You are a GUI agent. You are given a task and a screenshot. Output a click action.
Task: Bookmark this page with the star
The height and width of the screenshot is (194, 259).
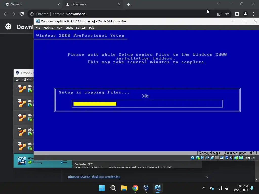coord(227,14)
